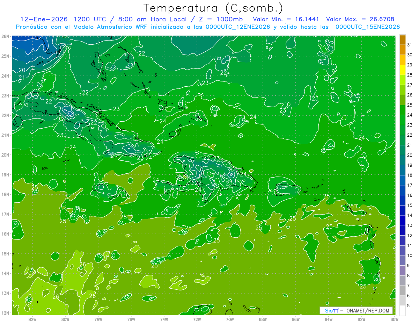Click the teal swatch between 19 and 20
419x324 pixels.
403,160
